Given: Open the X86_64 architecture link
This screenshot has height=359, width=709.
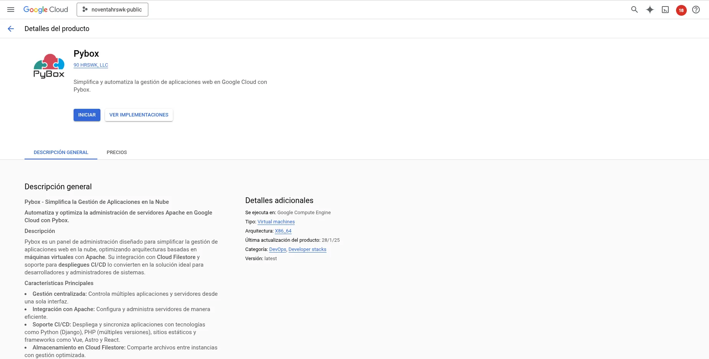Looking at the screenshot, I should 283,231.
